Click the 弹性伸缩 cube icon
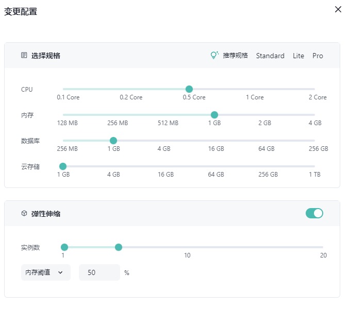The height and width of the screenshot is (309, 349). (x=24, y=213)
